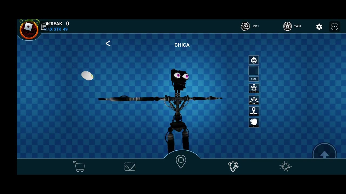
Task: Click the STREAK 0 counter
Action: [58, 24]
